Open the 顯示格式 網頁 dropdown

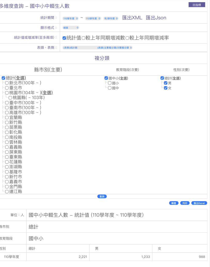point(71,28)
